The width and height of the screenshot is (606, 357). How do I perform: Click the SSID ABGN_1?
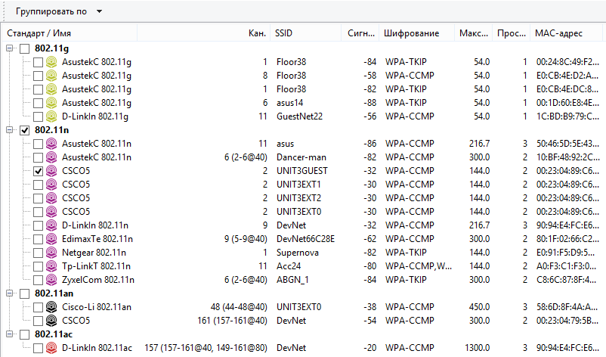292,280
